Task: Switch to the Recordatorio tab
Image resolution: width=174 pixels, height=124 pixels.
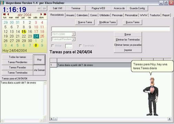Action: [x=57, y=15]
